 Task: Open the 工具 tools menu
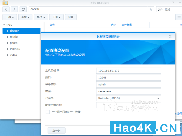pos(56,17)
